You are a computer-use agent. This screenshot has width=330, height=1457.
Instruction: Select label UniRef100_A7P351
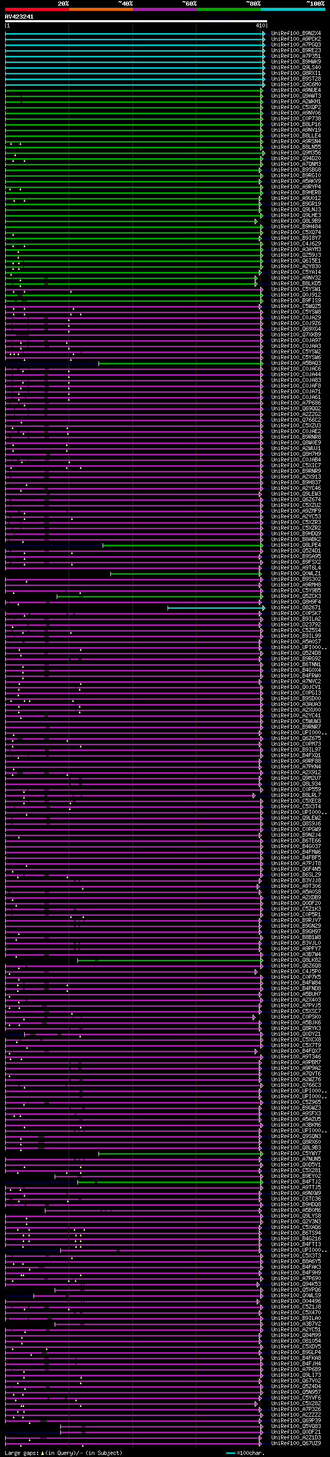(296, 56)
